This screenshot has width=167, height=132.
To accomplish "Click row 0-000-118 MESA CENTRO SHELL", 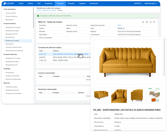I will point(64,60).
